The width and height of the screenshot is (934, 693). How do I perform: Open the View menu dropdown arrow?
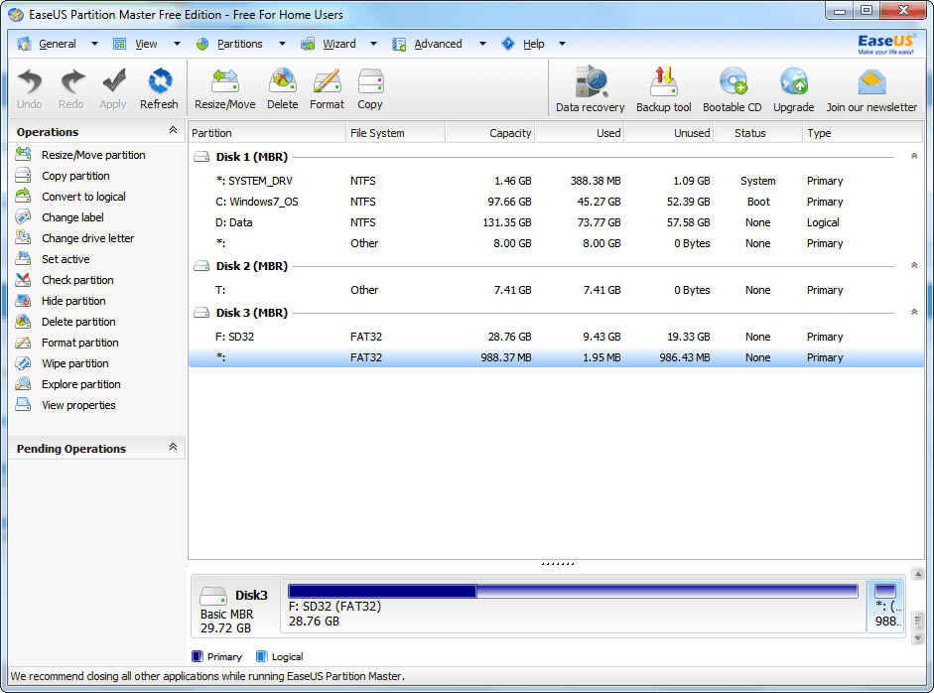[177, 44]
